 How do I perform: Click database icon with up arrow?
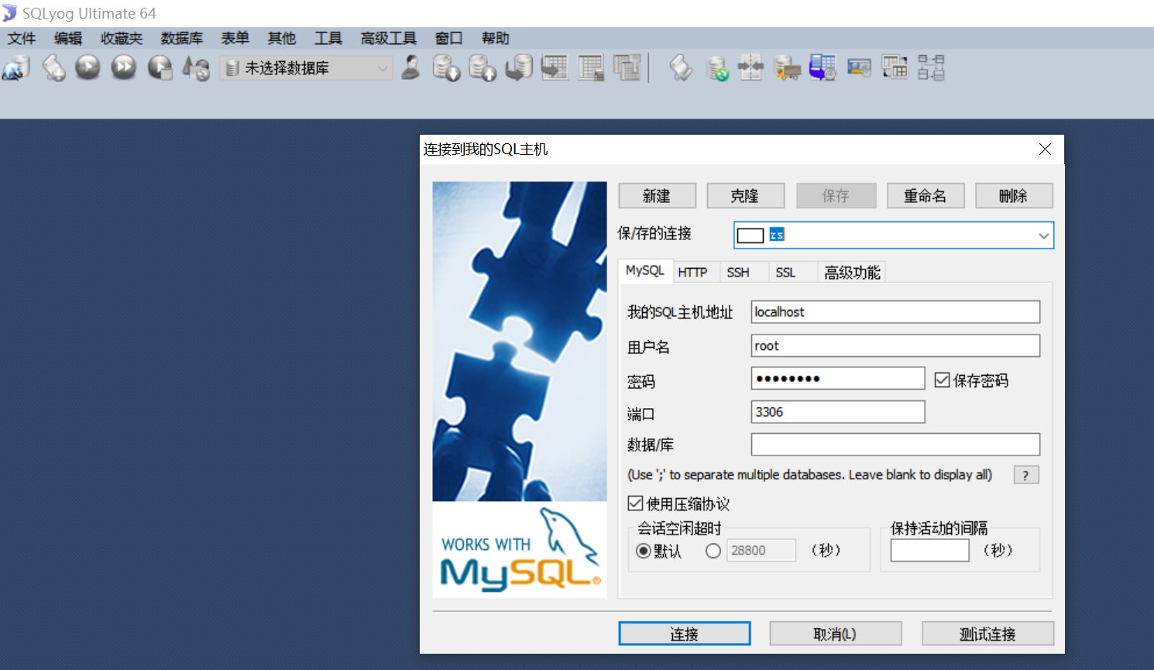(483, 68)
